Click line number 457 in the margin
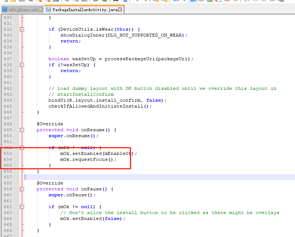Viewport: 295px width, 237px height. pos(8,177)
